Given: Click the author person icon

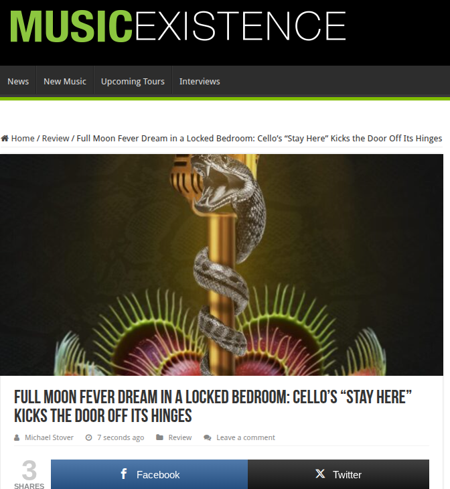Looking at the screenshot, I should [17, 438].
